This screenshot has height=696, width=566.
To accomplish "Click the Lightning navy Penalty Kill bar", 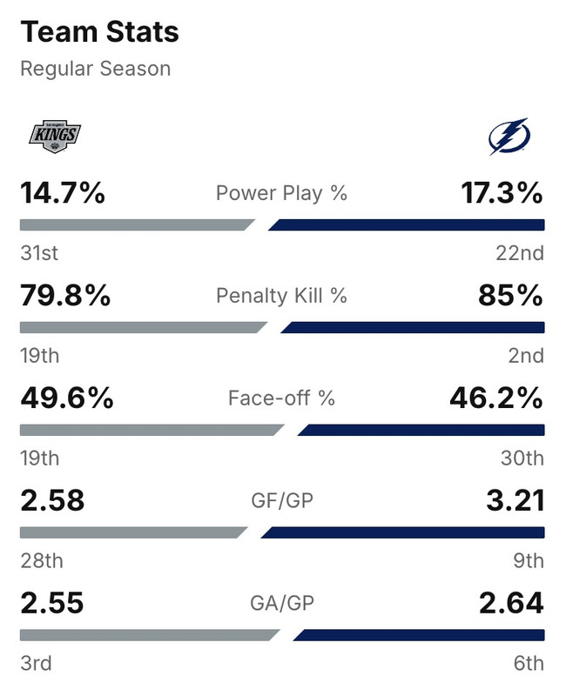I will (x=412, y=328).
